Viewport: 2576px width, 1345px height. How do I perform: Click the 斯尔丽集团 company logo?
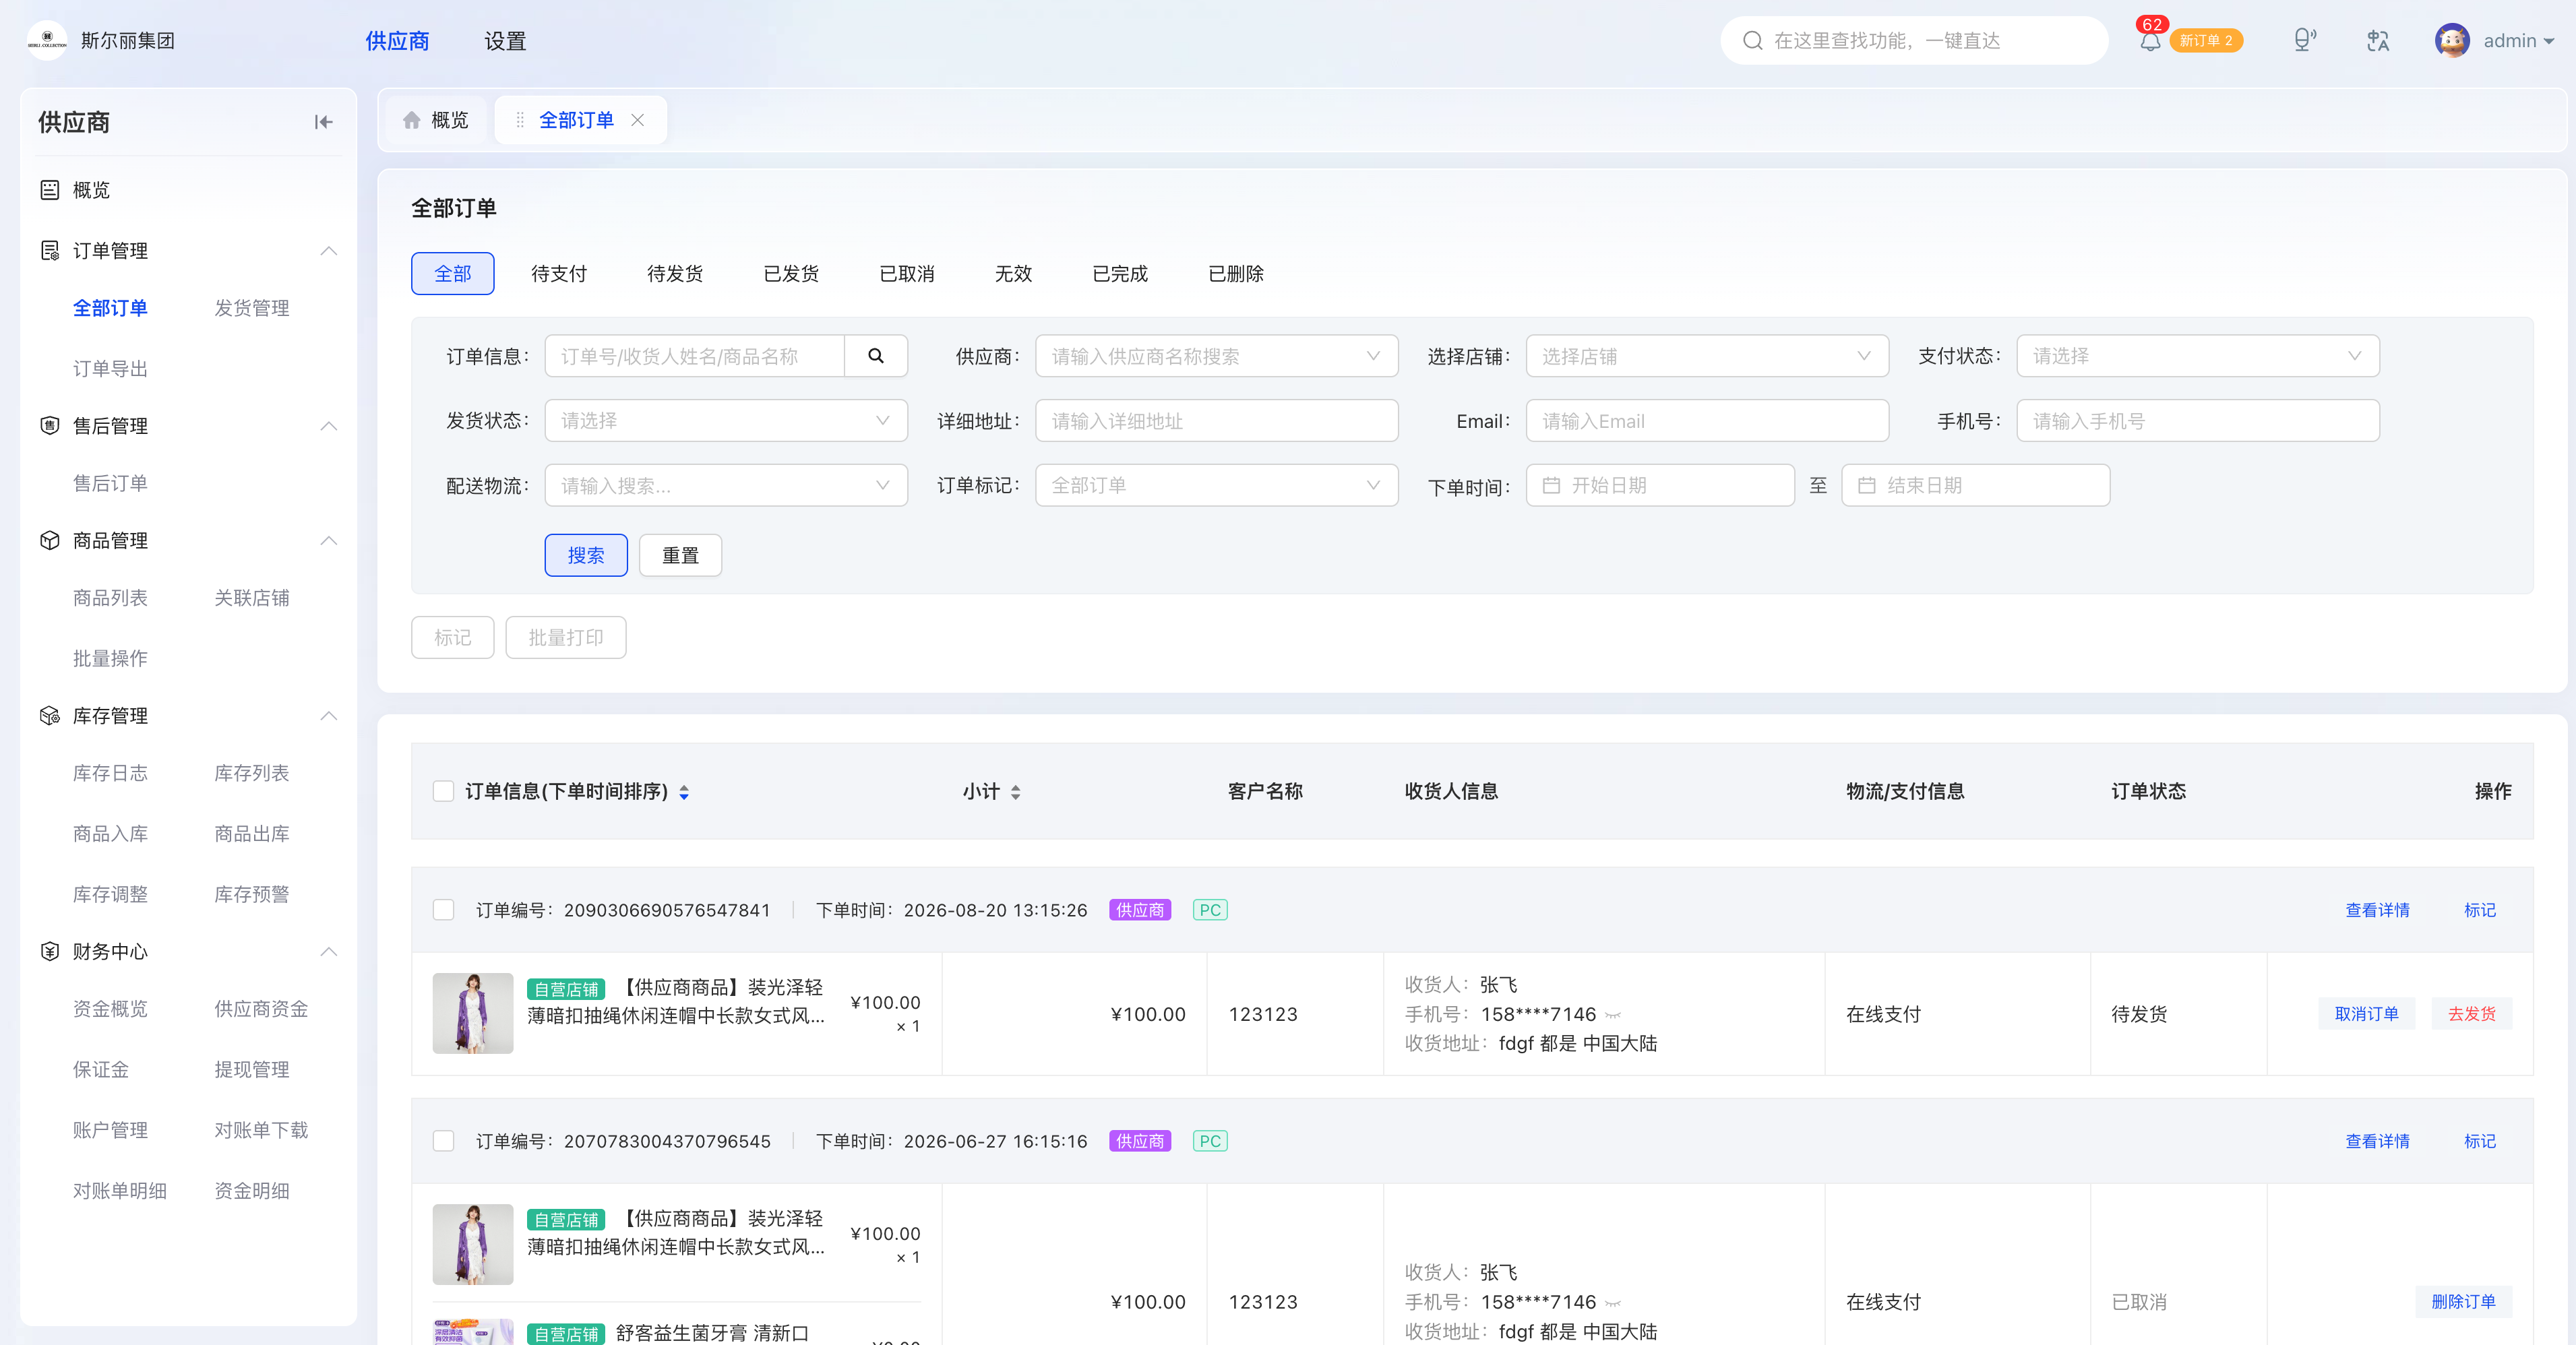point(47,40)
